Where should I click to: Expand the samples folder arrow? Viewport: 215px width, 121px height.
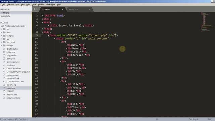pos(1,36)
